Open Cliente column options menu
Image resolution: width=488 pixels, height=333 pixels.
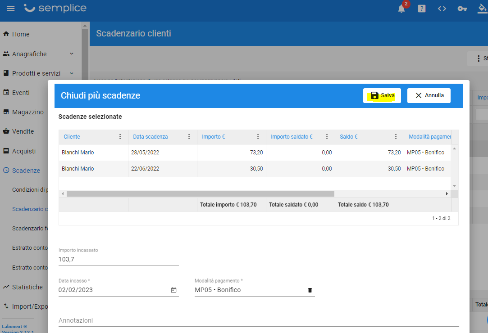120,136
